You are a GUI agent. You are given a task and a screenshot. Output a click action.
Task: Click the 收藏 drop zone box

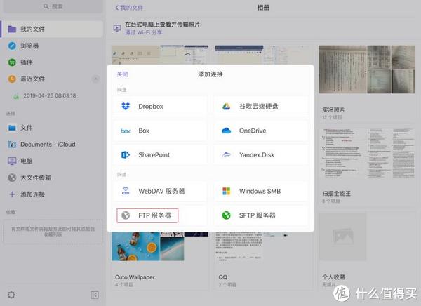[x=53, y=232]
